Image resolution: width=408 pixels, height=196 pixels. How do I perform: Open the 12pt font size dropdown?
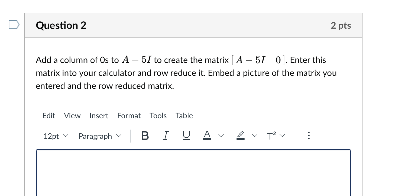pyautogui.click(x=55, y=136)
